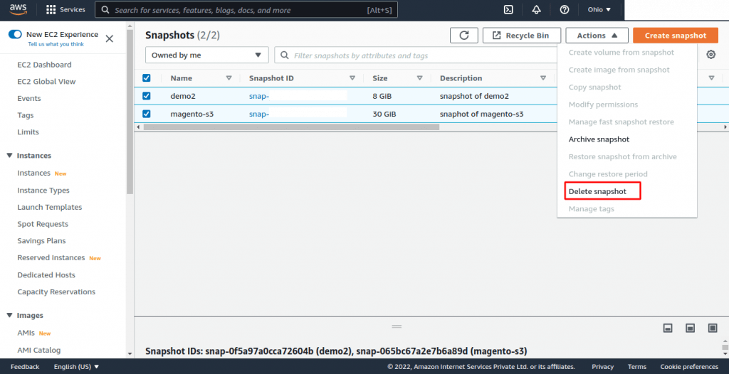The height and width of the screenshot is (374, 729).
Task: Click the search magnifier in top bar
Action: click(105, 10)
